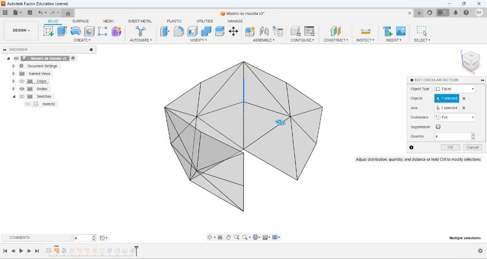Click the New Component icon

click(x=250, y=31)
